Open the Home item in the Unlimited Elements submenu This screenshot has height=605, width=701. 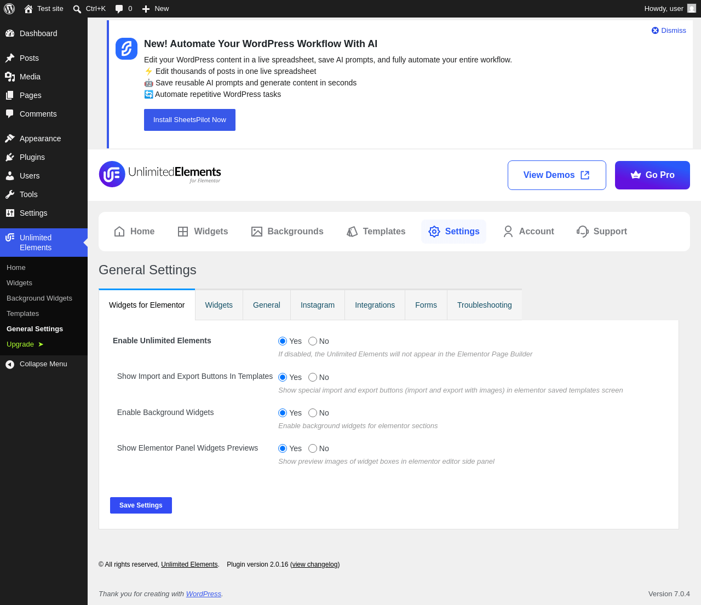[16, 268]
